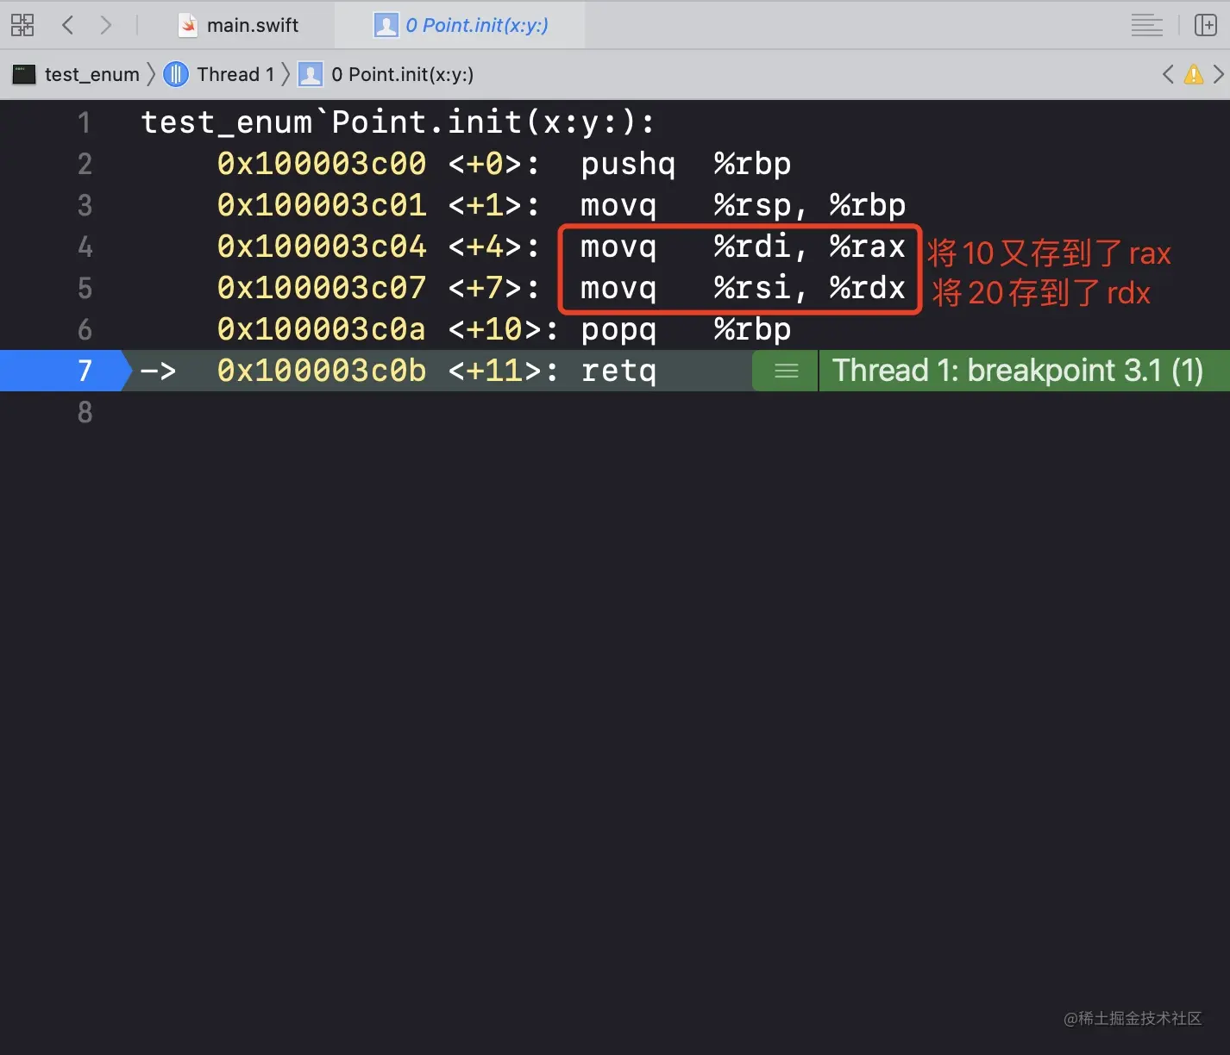Go back in editor history
The height and width of the screenshot is (1055, 1230).
pyautogui.click(x=68, y=25)
